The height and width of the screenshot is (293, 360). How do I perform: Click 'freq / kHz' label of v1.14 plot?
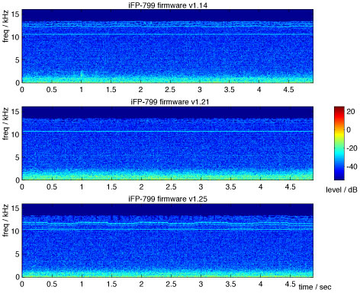(5, 27)
